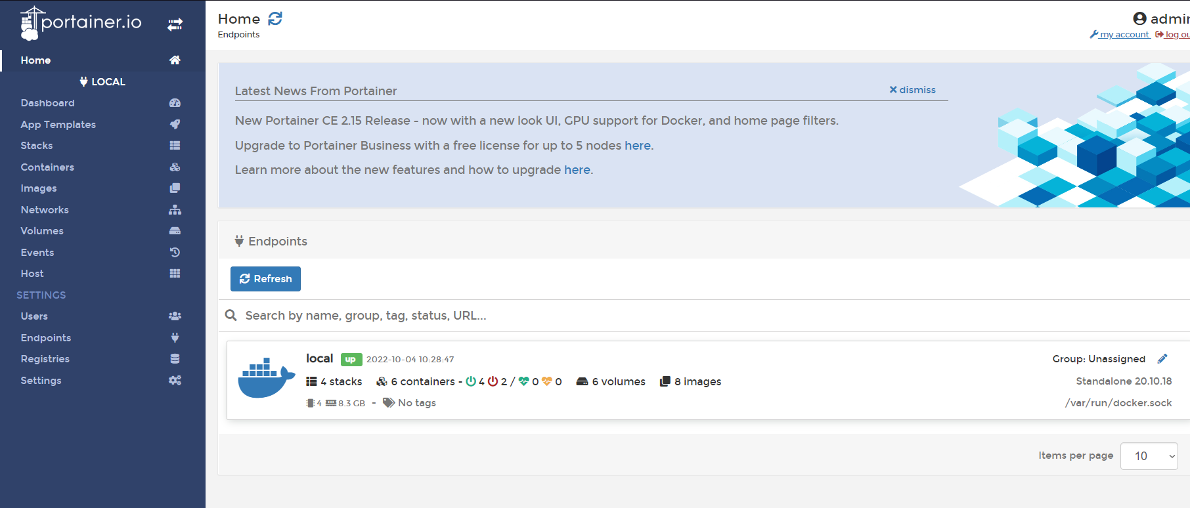View Events in the sidebar

click(37, 252)
